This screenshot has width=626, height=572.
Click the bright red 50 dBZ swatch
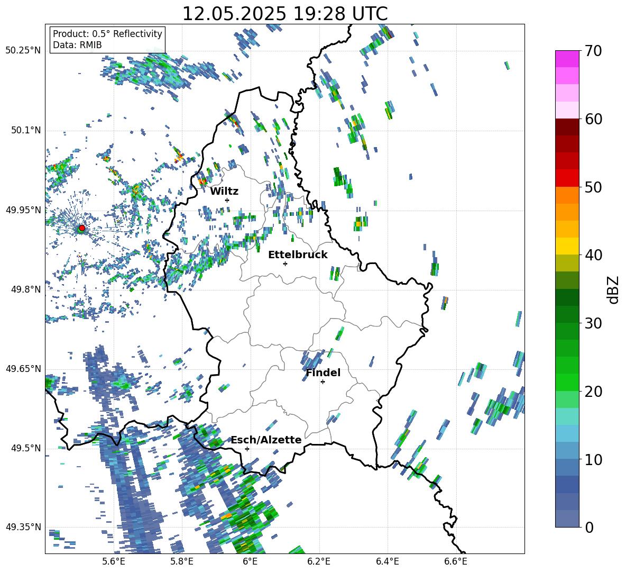(567, 178)
